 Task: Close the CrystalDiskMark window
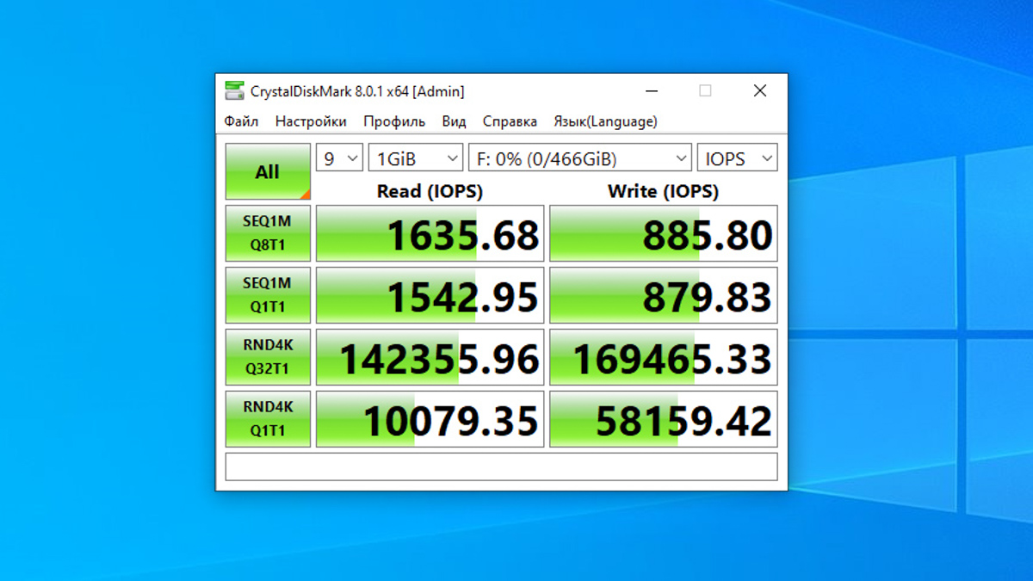[760, 91]
